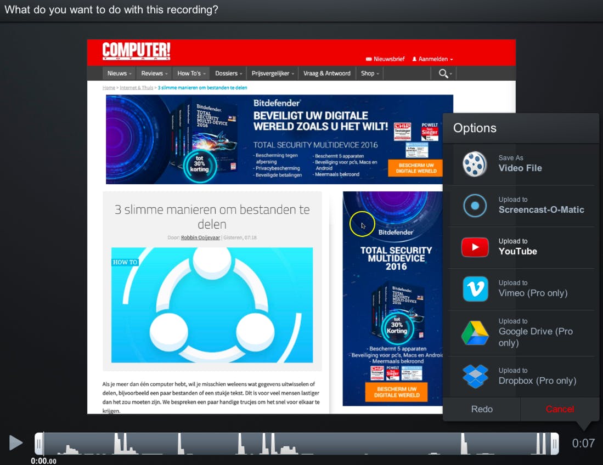
Task: Click author link Robbin Ooijevaar
Action: coord(200,237)
